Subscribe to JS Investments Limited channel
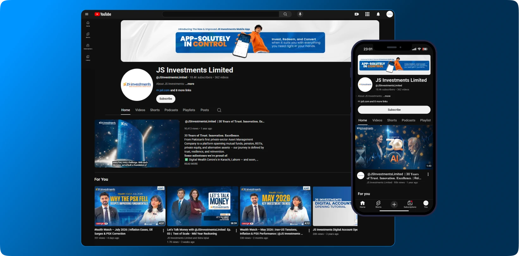The height and width of the screenshot is (256, 519). [x=166, y=99]
